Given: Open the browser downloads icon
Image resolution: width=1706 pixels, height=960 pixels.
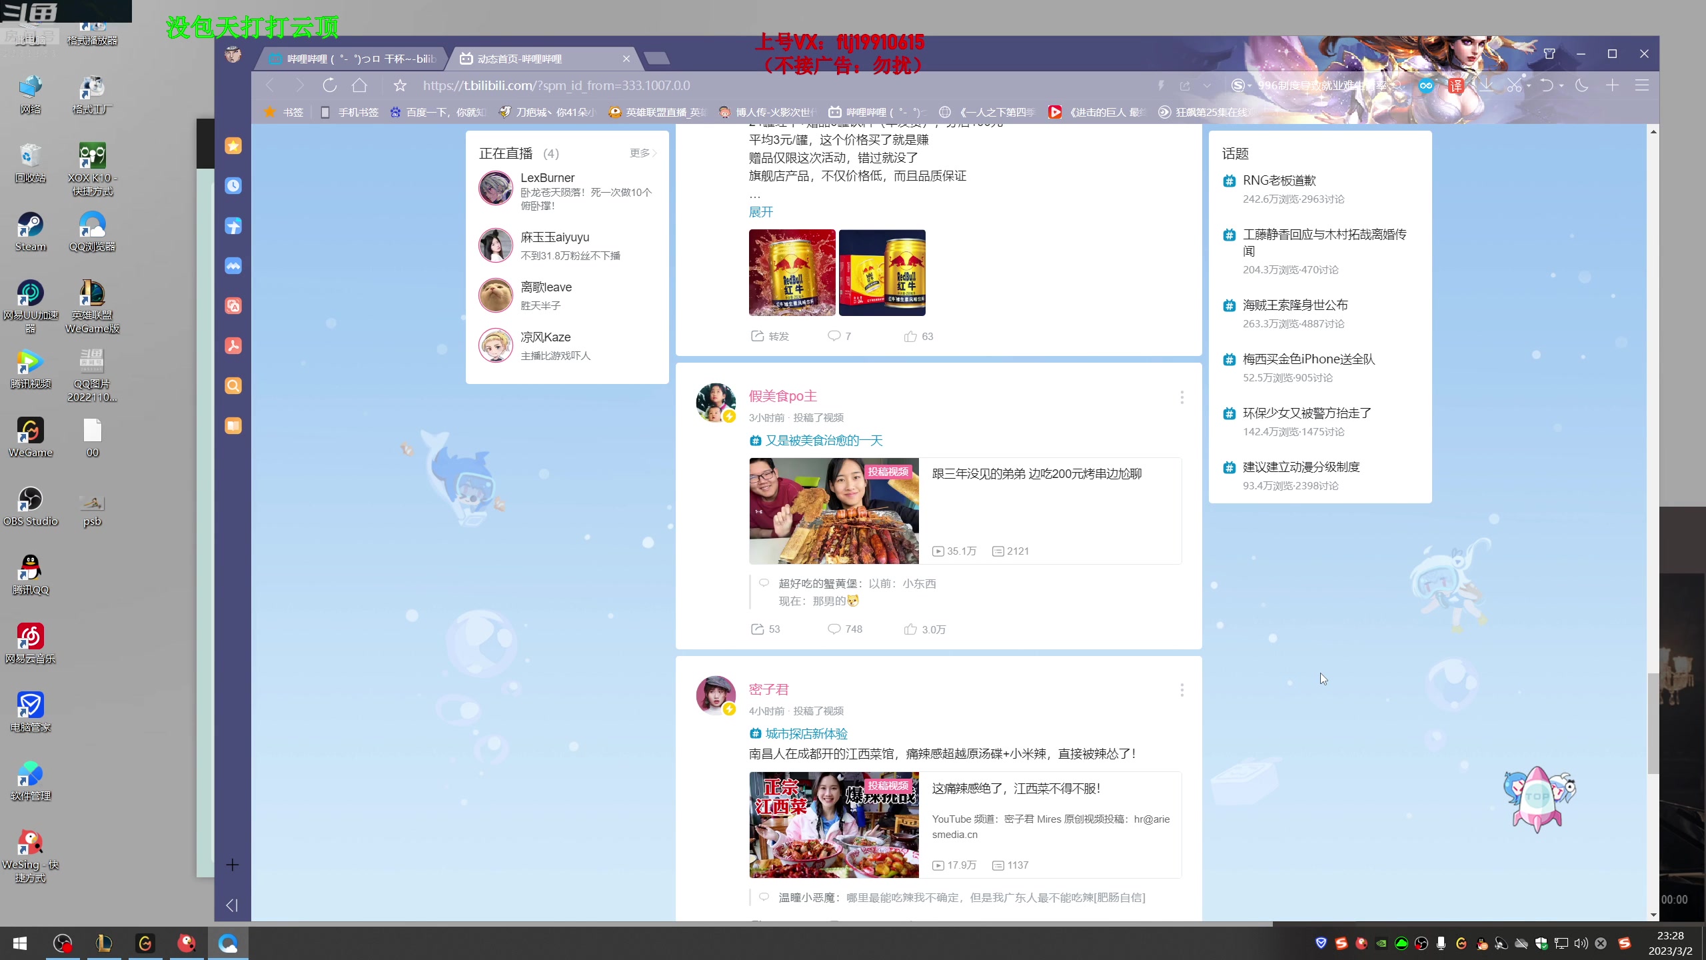Looking at the screenshot, I should 1486,85.
